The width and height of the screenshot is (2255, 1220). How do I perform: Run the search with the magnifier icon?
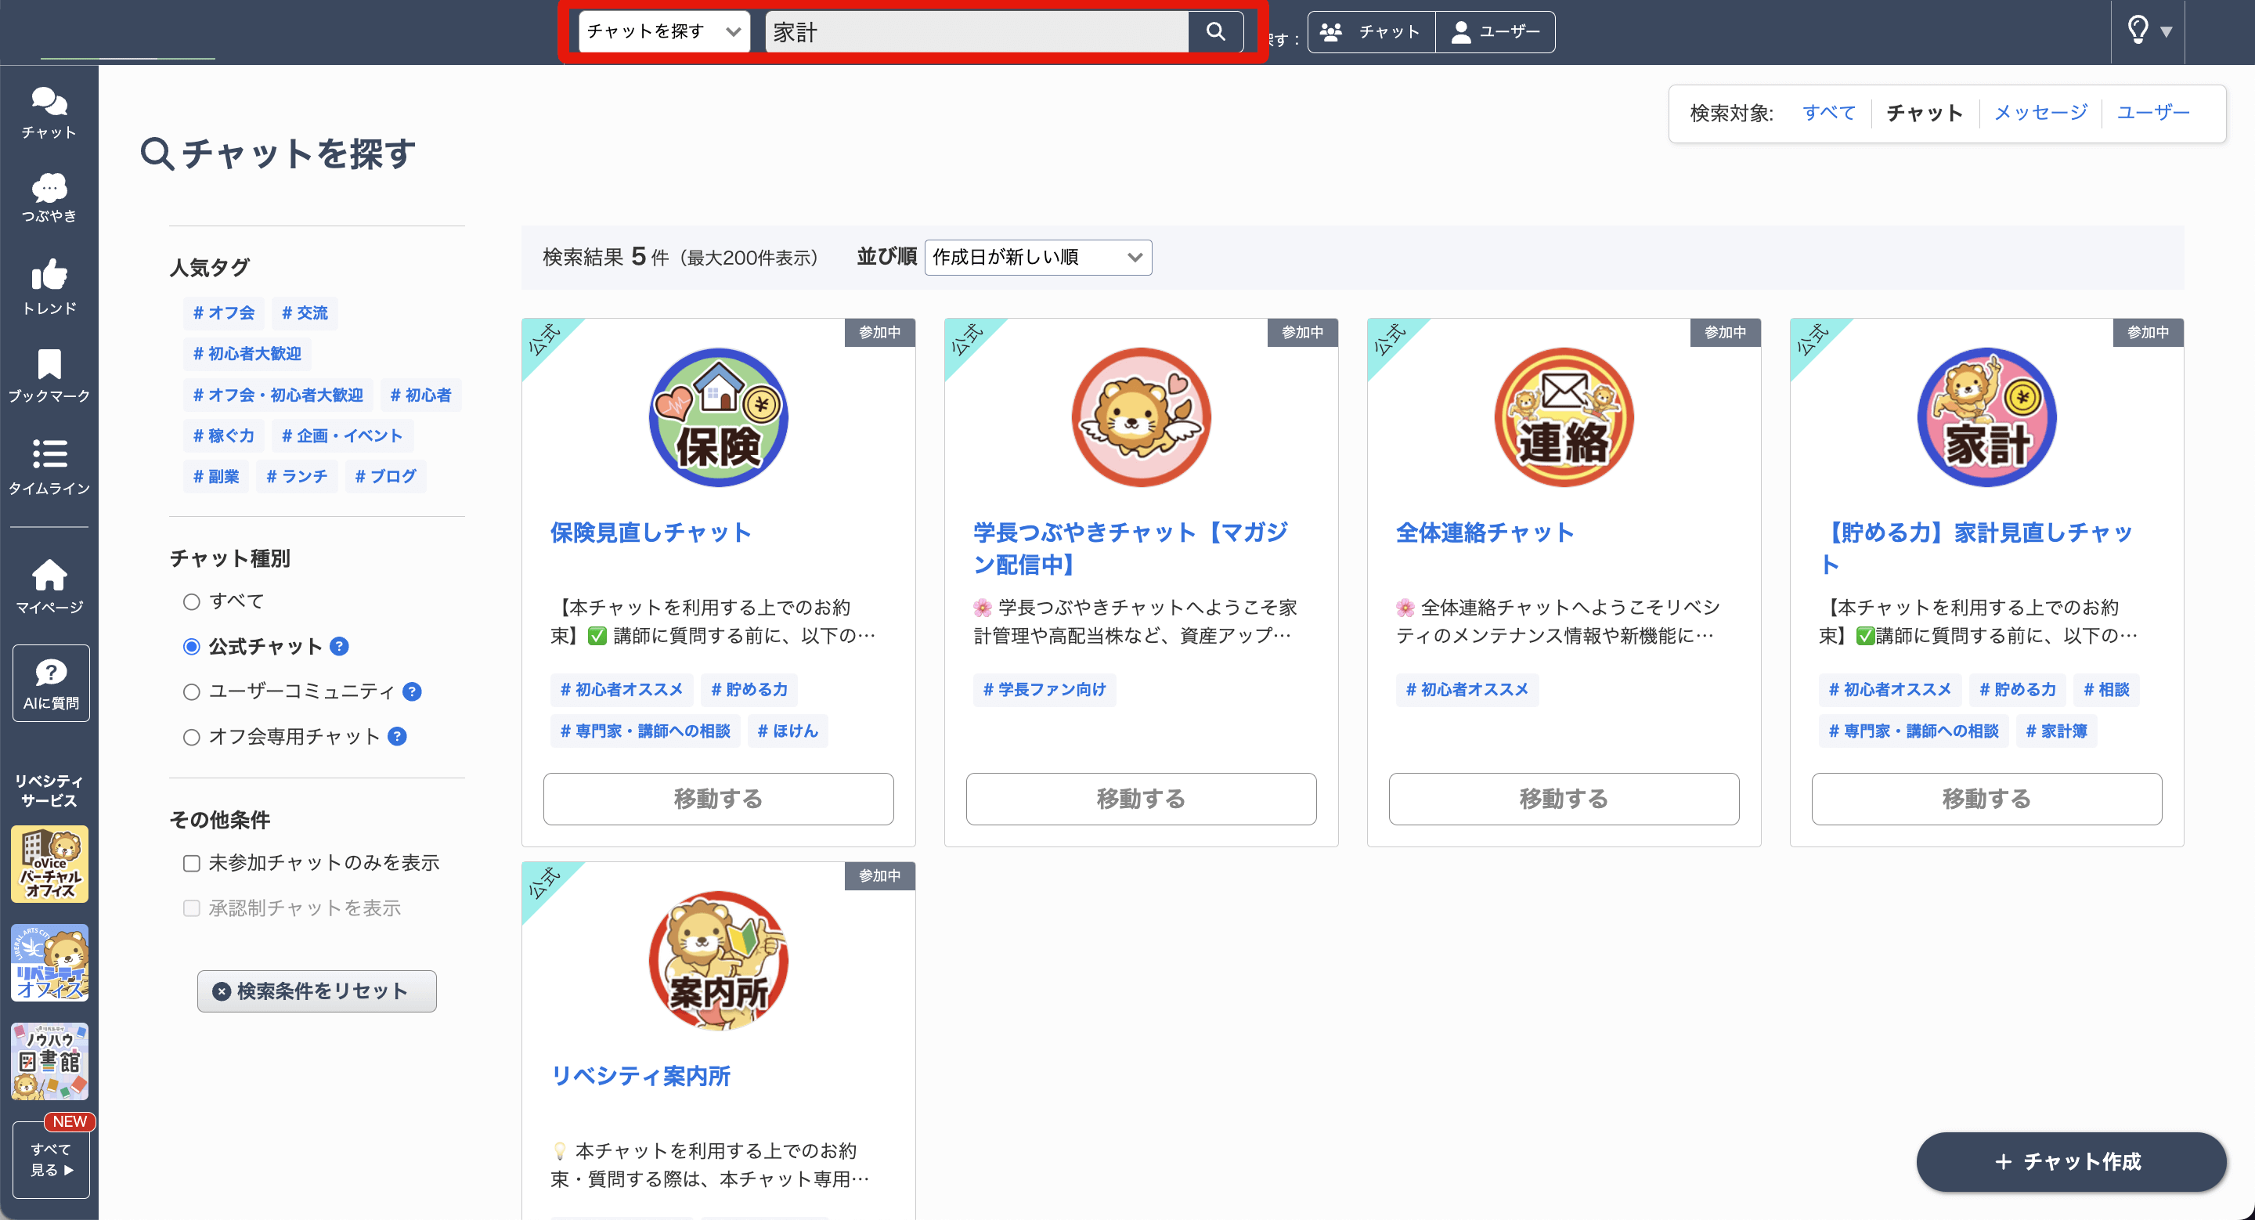click(x=1215, y=31)
